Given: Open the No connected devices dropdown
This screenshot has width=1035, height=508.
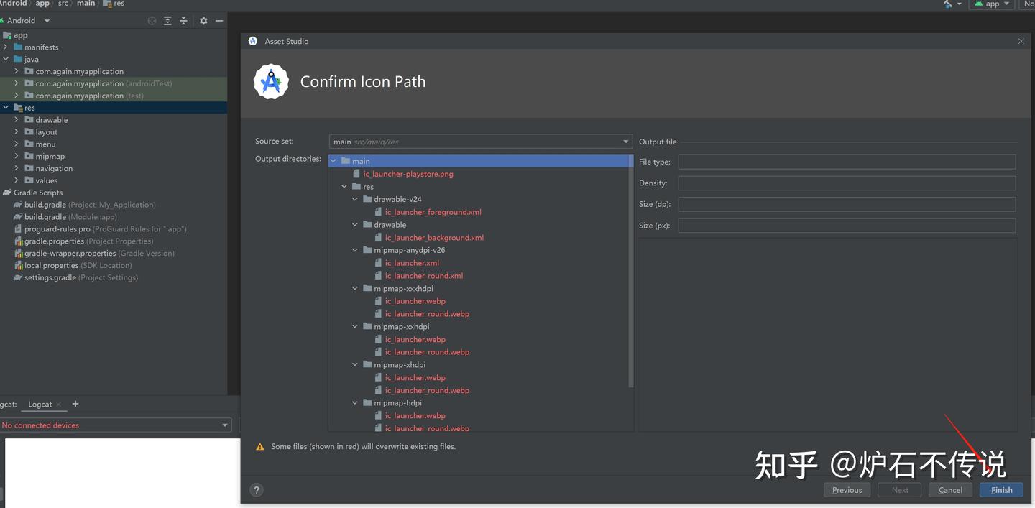Looking at the screenshot, I should (x=116, y=425).
